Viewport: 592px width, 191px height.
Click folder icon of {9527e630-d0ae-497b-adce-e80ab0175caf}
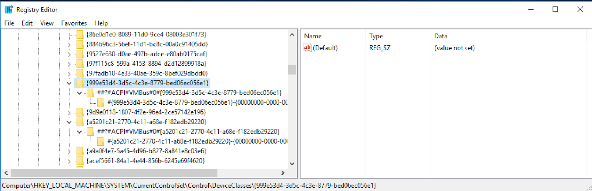80,54
